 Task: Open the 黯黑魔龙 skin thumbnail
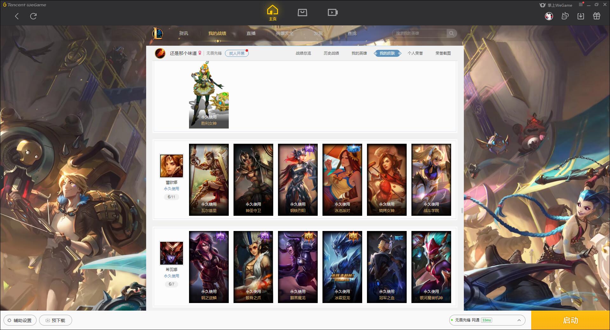298,267
